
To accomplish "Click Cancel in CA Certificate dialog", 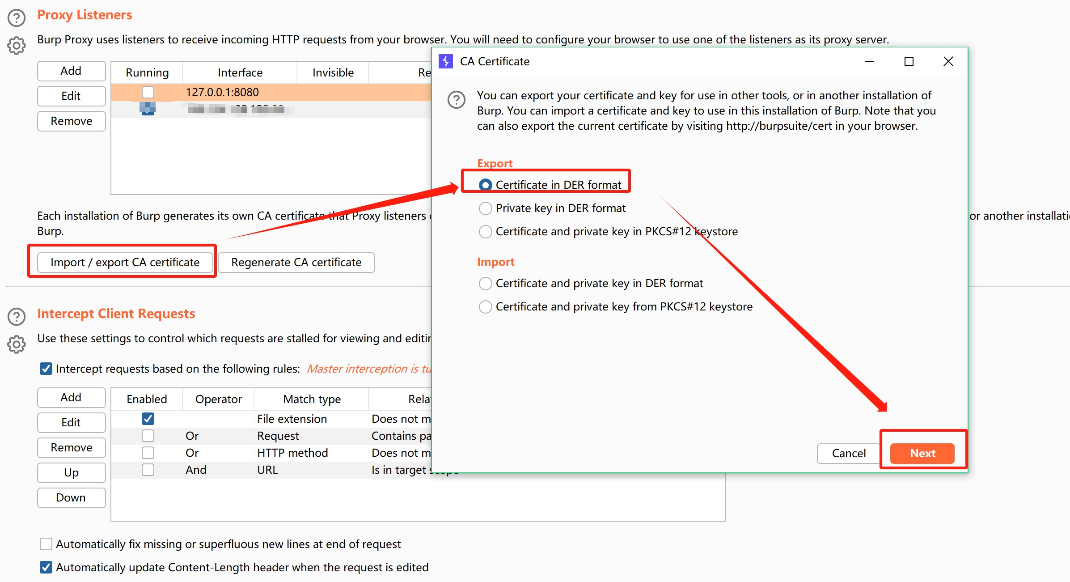I will [x=848, y=454].
